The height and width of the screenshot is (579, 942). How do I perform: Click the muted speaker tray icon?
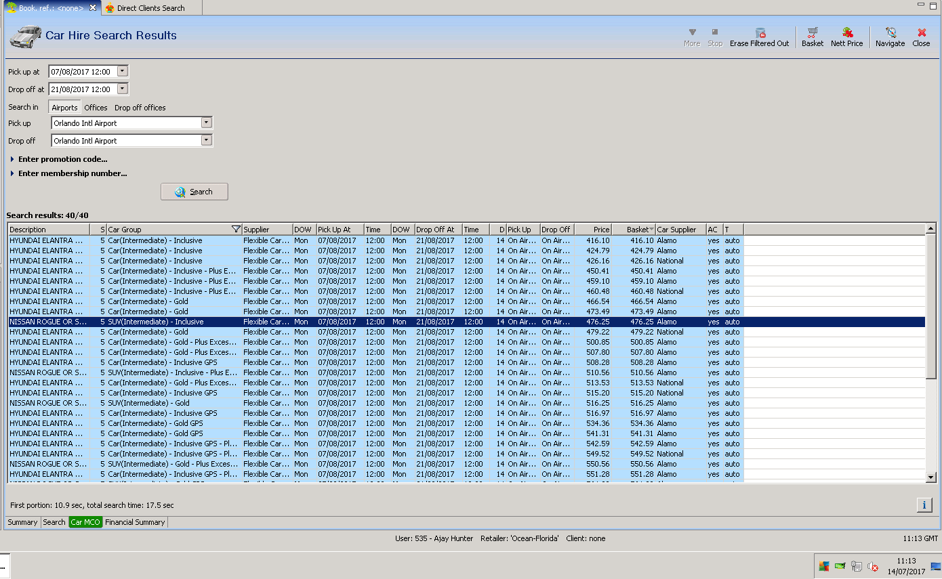coord(873,567)
